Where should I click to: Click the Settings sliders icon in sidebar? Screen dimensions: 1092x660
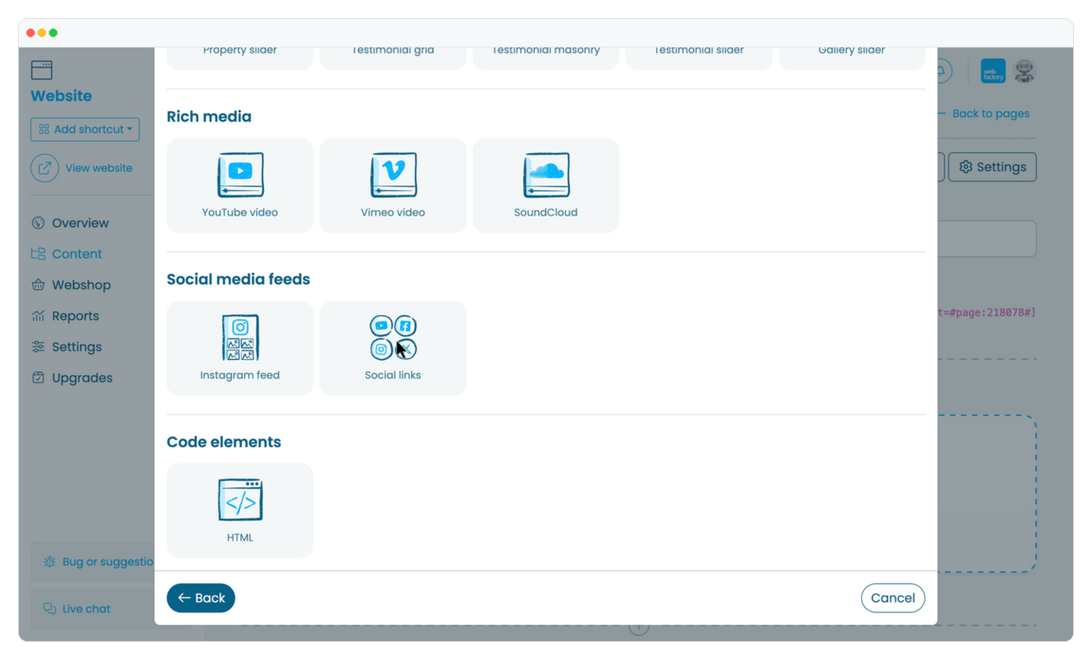[38, 347]
